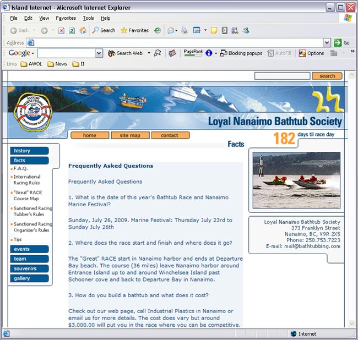
Task: Click the site map button
Action: [x=130, y=135]
